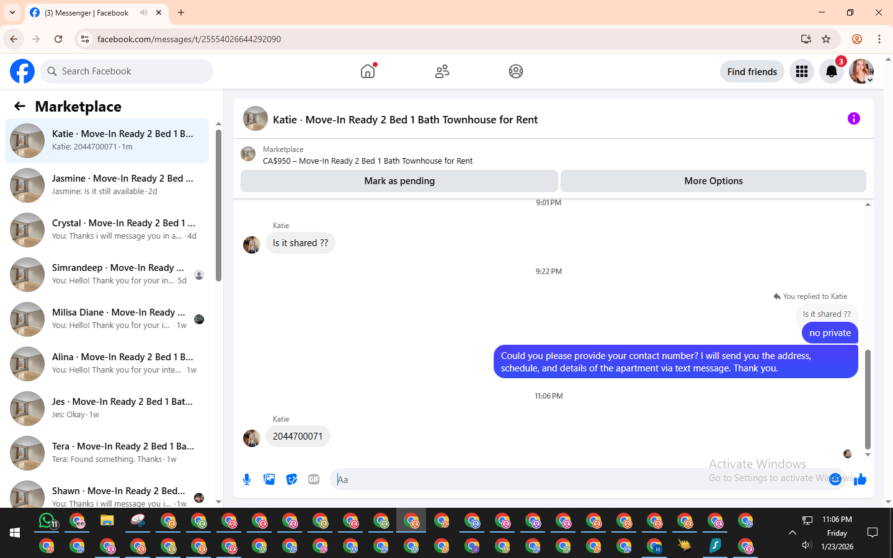Viewport: 893px width, 558px height.
Task: Click chat scroll-down arrow
Action: 868,455
